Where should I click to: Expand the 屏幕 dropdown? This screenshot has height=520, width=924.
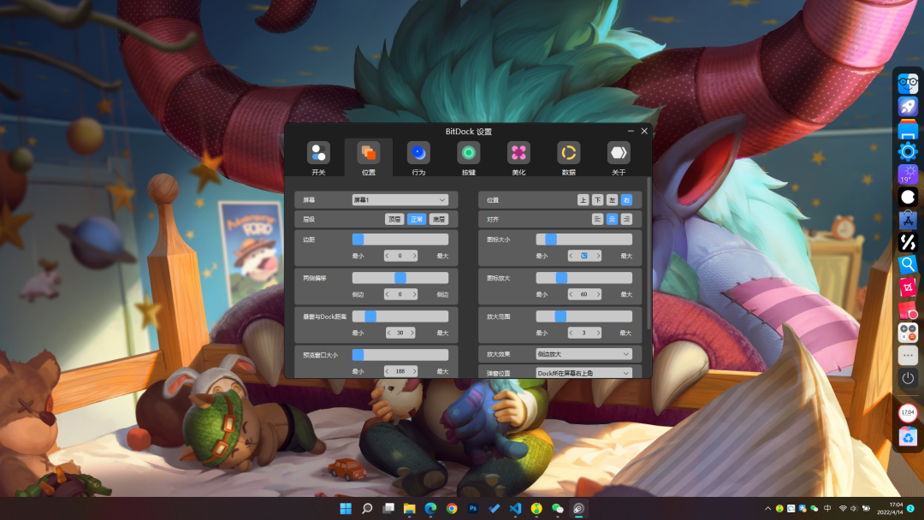(400, 200)
